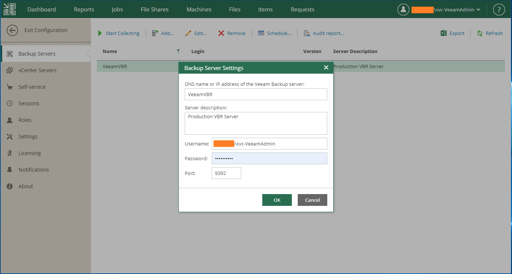Click the Excel Export icon

pos(444,33)
